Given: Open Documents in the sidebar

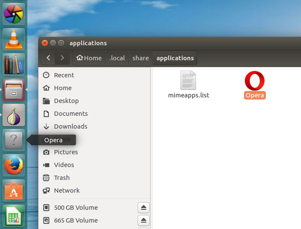Looking at the screenshot, I should (94, 114).
